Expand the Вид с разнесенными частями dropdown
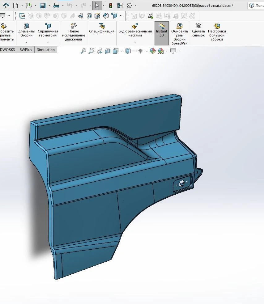 tap(135, 42)
